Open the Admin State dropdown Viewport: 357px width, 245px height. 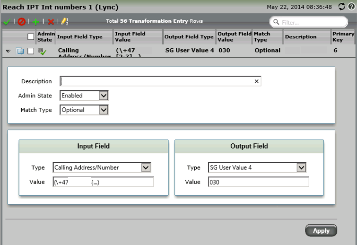(x=104, y=96)
